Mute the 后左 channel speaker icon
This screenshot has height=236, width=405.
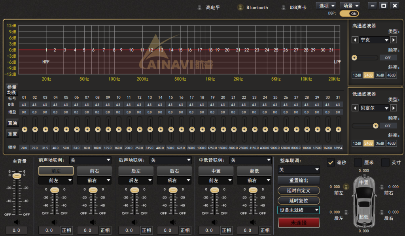(x=134, y=222)
